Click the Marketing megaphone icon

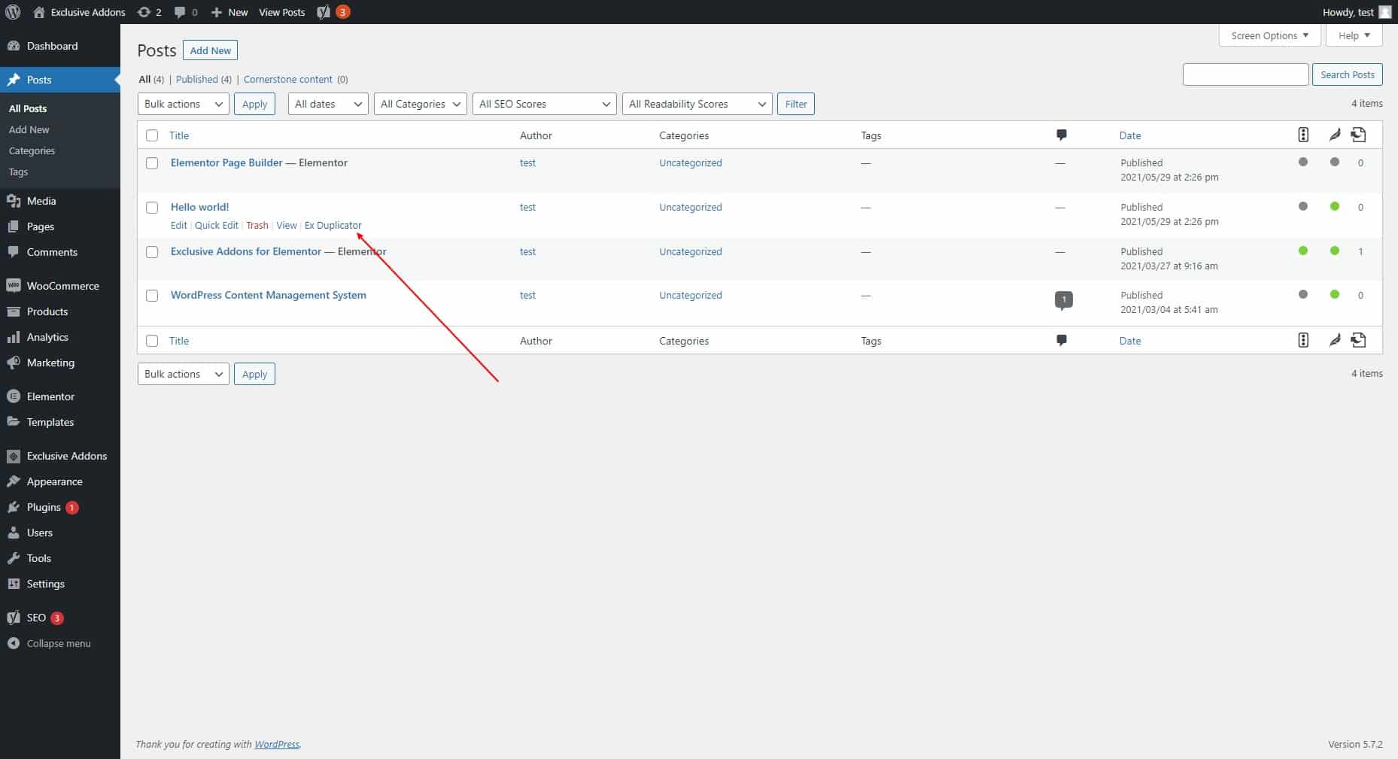coord(14,363)
